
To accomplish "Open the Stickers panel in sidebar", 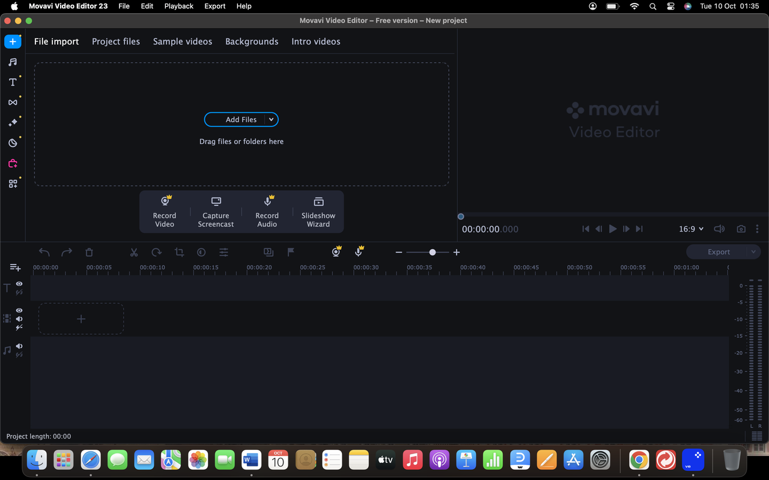I will pos(13,143).
